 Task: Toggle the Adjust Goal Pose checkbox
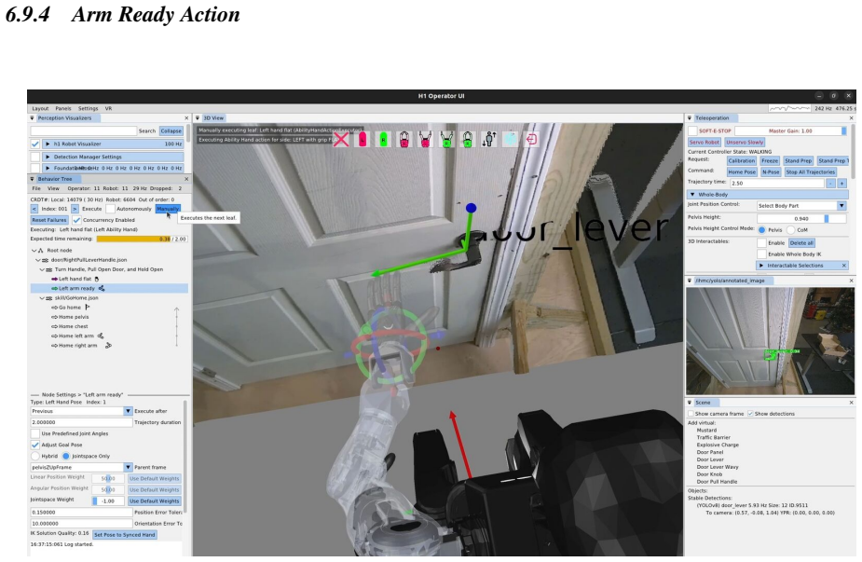[x=35, y=445]
